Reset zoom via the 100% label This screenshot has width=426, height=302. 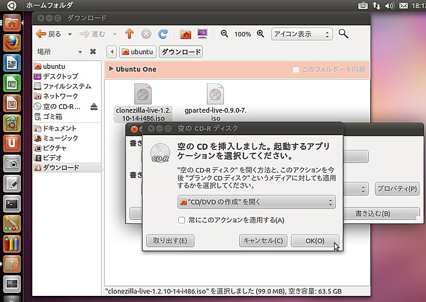pyautogui.click(x=243, y=34)
